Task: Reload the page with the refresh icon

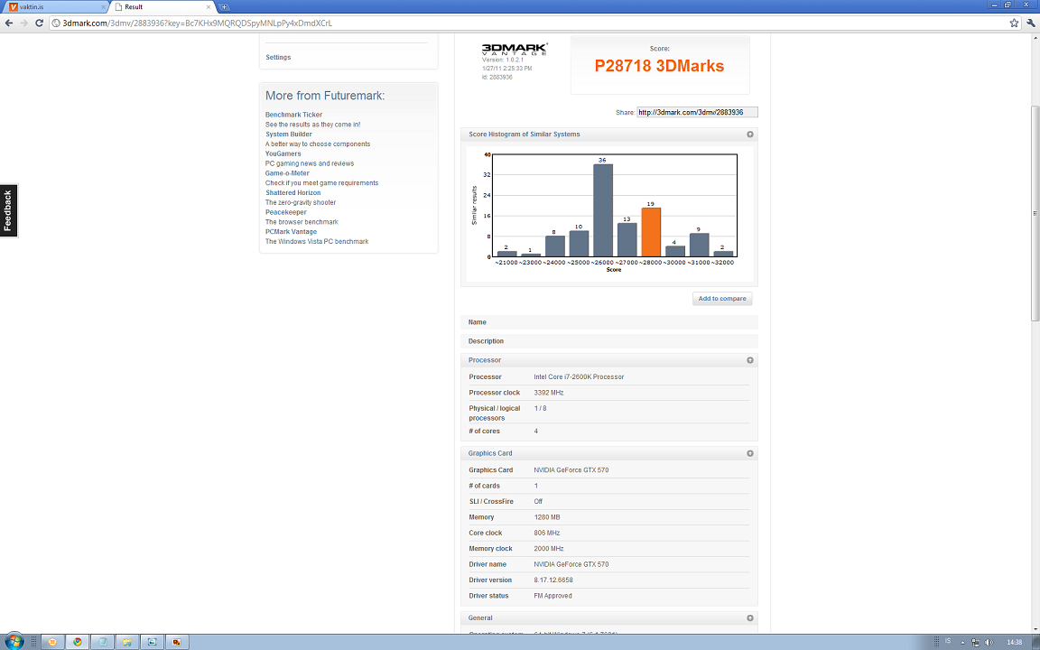Action: 40,23
